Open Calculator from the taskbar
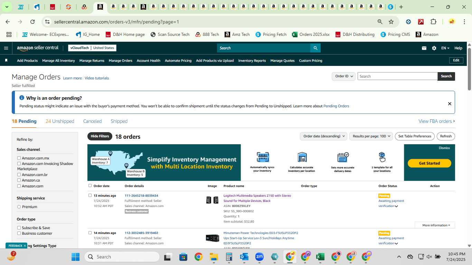 (x=229, y=257)
